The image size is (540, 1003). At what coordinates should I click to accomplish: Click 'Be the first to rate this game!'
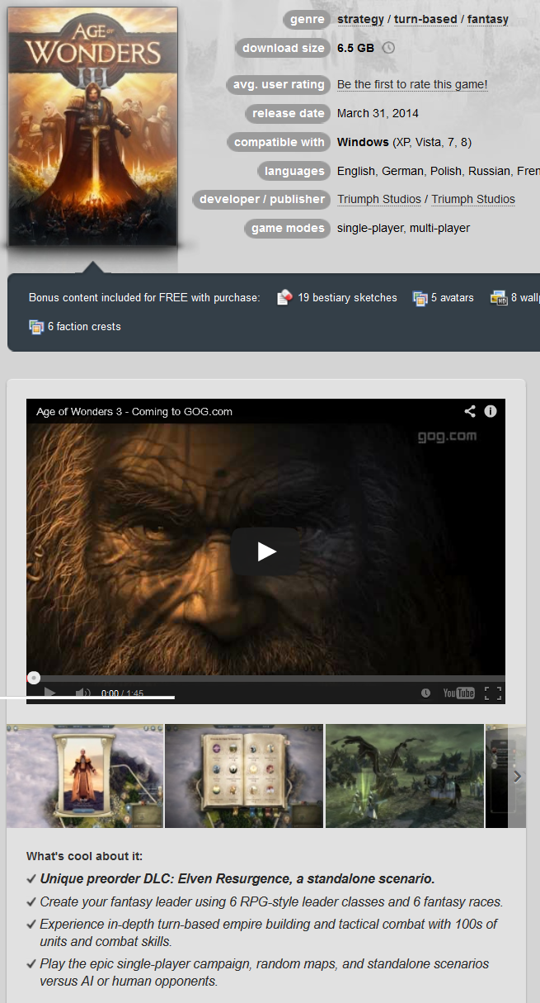coord(412,84)
